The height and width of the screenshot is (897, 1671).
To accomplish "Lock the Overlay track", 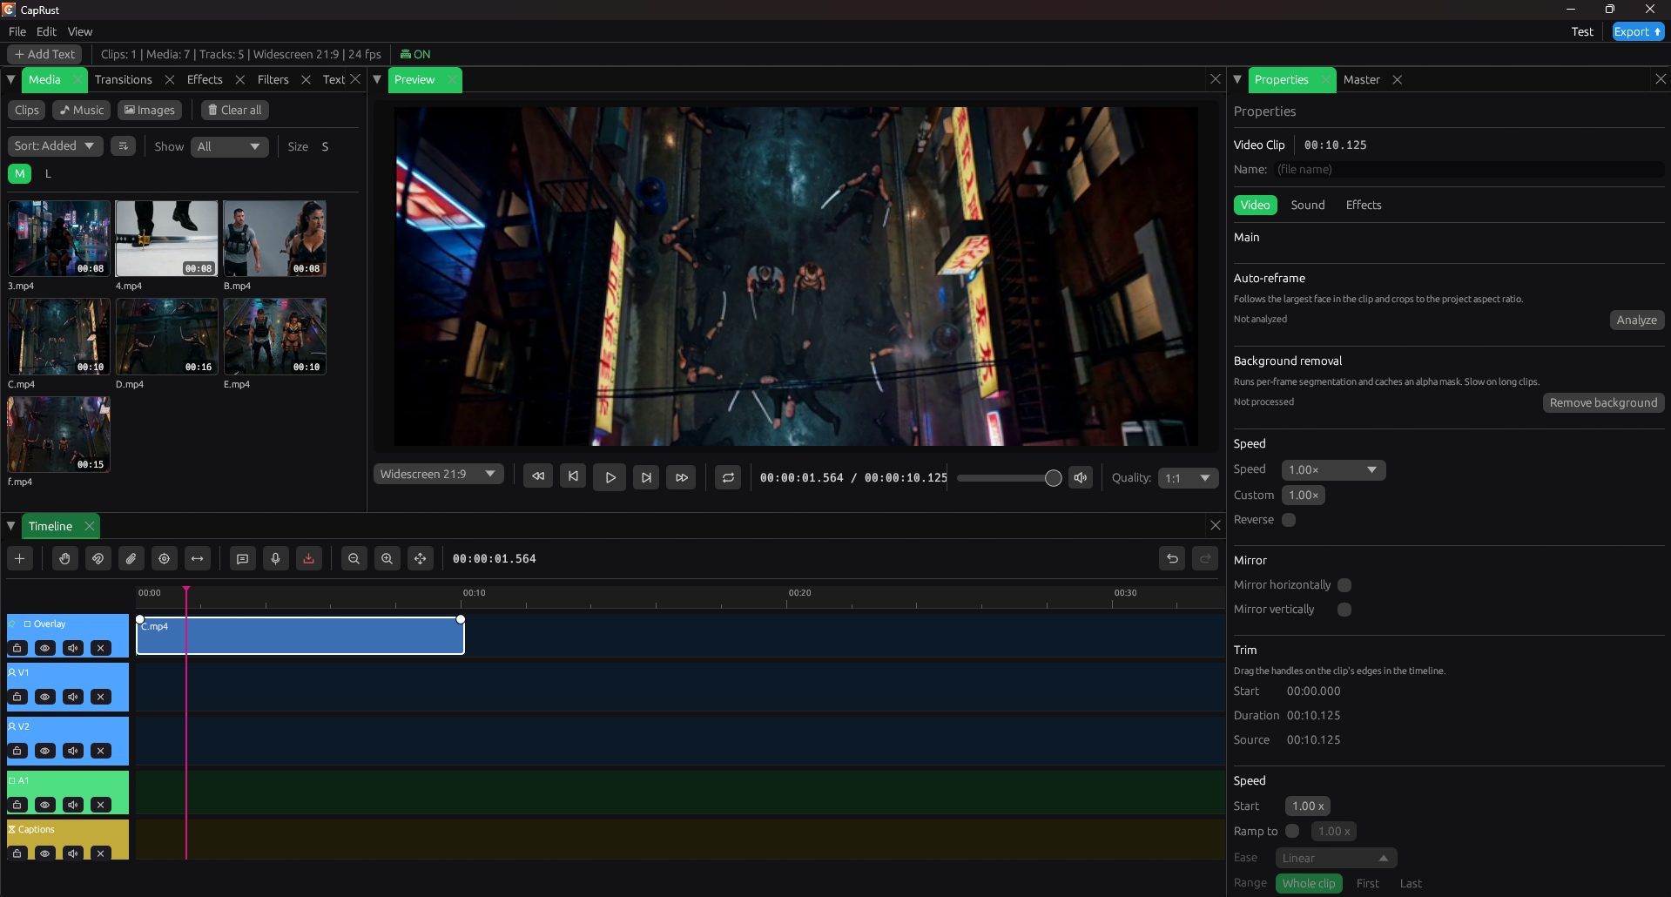I will tap(17, 648).
